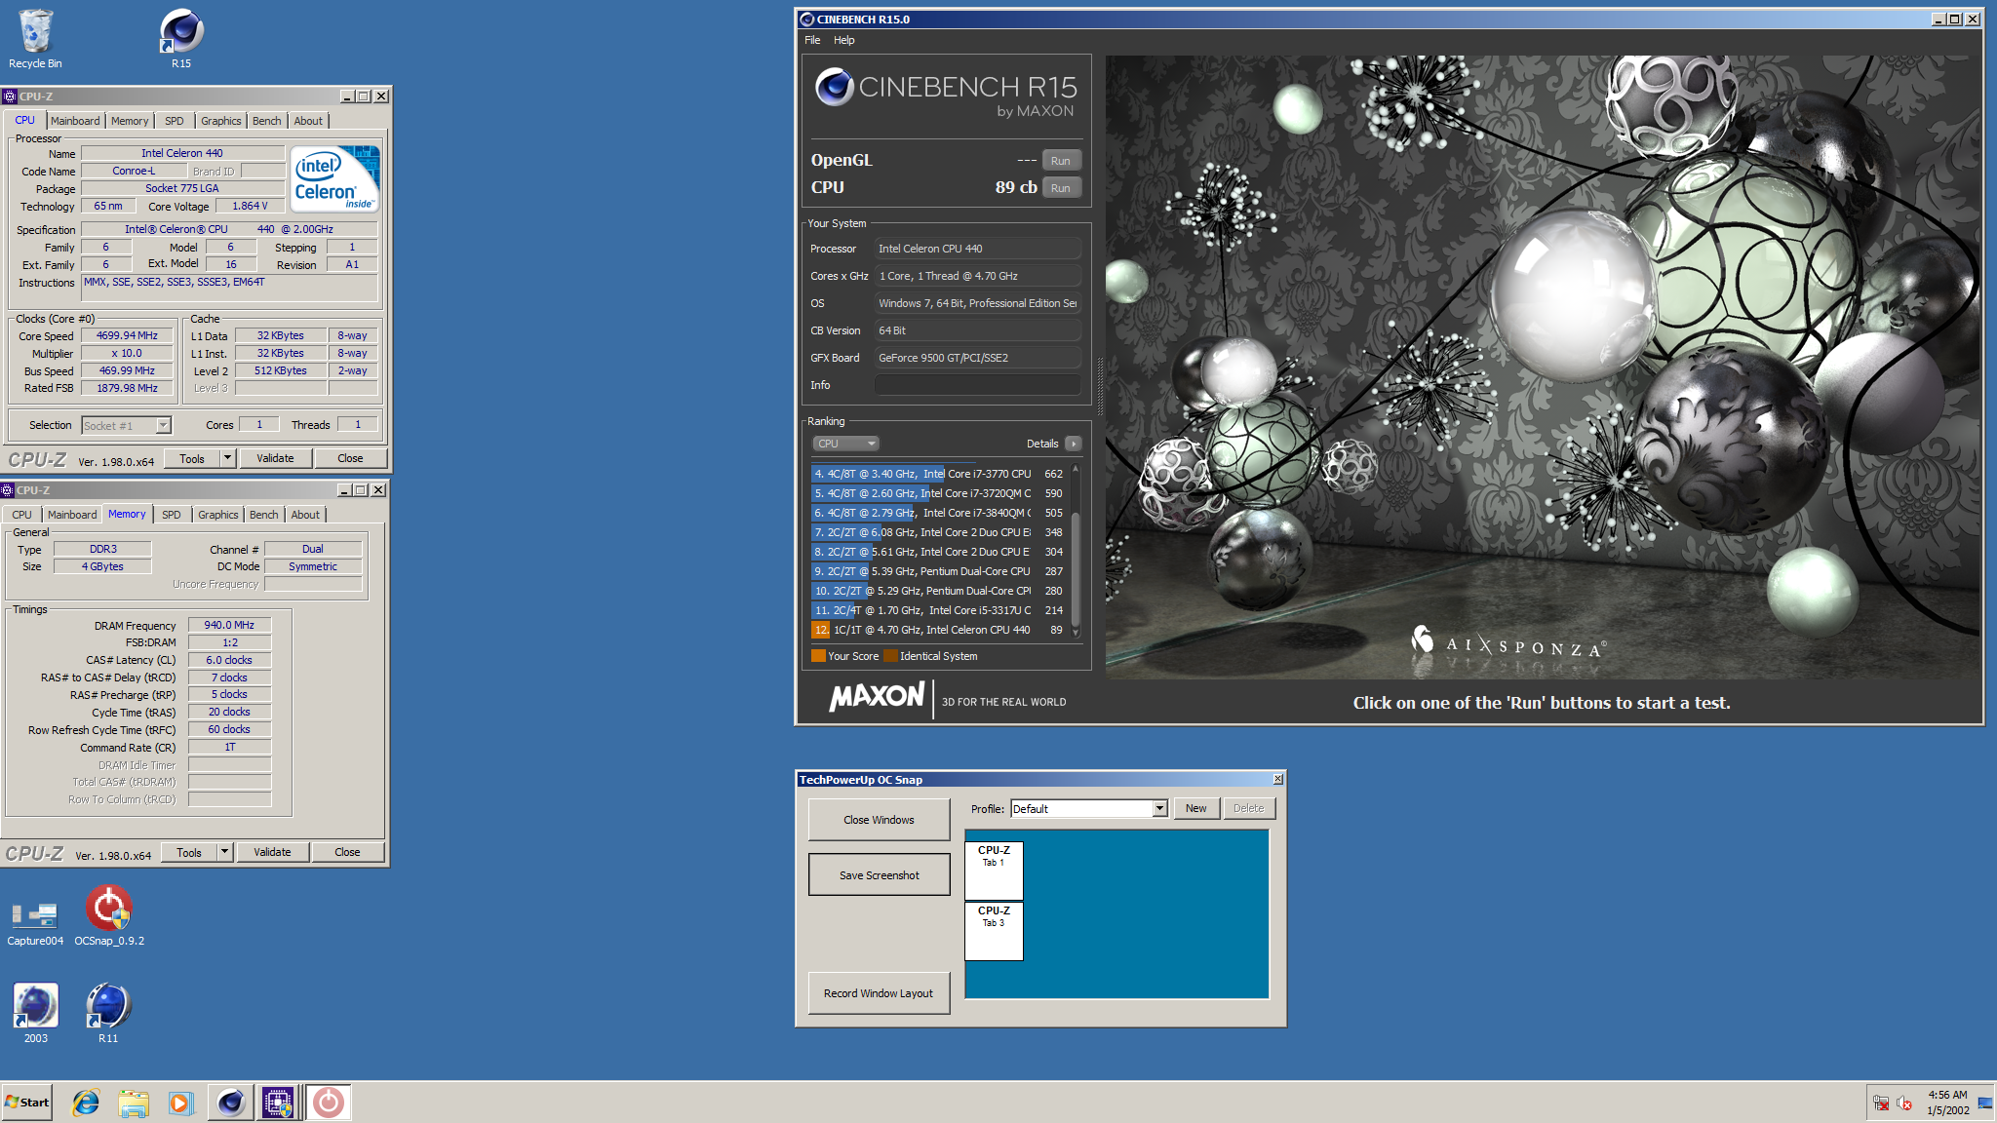Image resolution: width=1997 pixels, height=1123 pixels.
Task: Expand ranking Details arrow
Action: [1074, 444]
